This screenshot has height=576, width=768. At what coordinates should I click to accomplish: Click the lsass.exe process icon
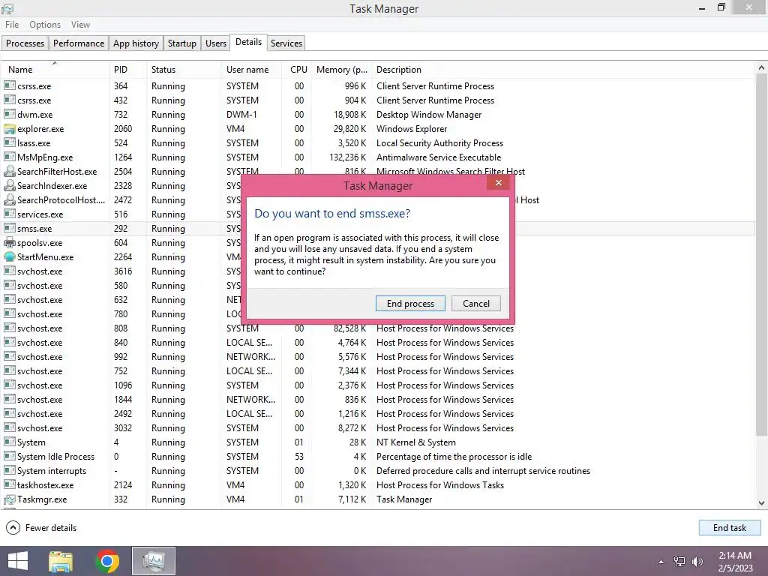(9, 143)
